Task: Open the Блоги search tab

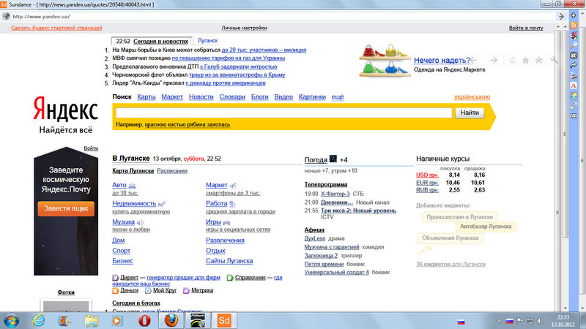Action: pos(260,97)
